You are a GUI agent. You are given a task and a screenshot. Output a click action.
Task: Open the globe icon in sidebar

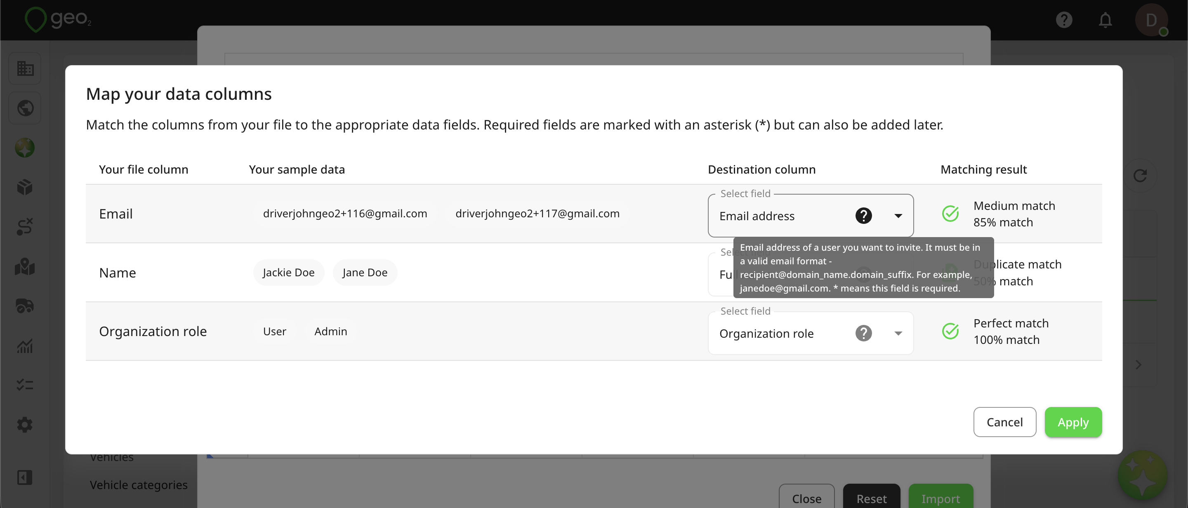(x=25, y=108)
